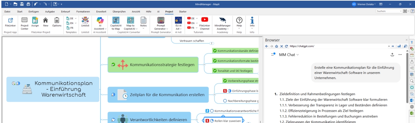Click the open folder icon in quick access
415x123 pixels.
point(15,4)
